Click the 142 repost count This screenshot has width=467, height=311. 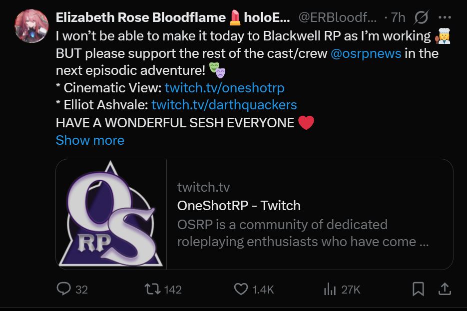(x=172, y=289)
